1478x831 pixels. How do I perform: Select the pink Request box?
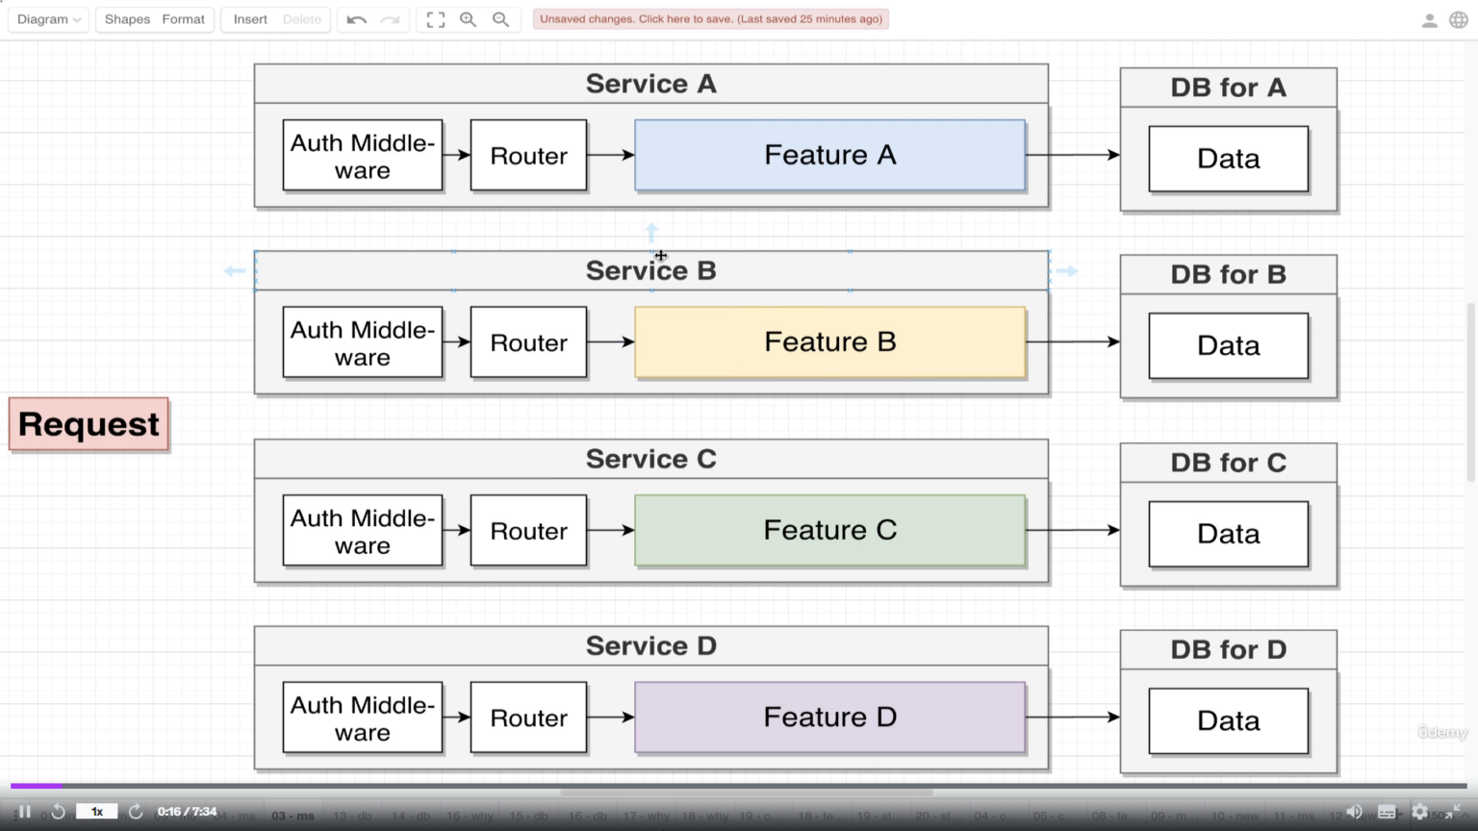click(x=89, y=424)
